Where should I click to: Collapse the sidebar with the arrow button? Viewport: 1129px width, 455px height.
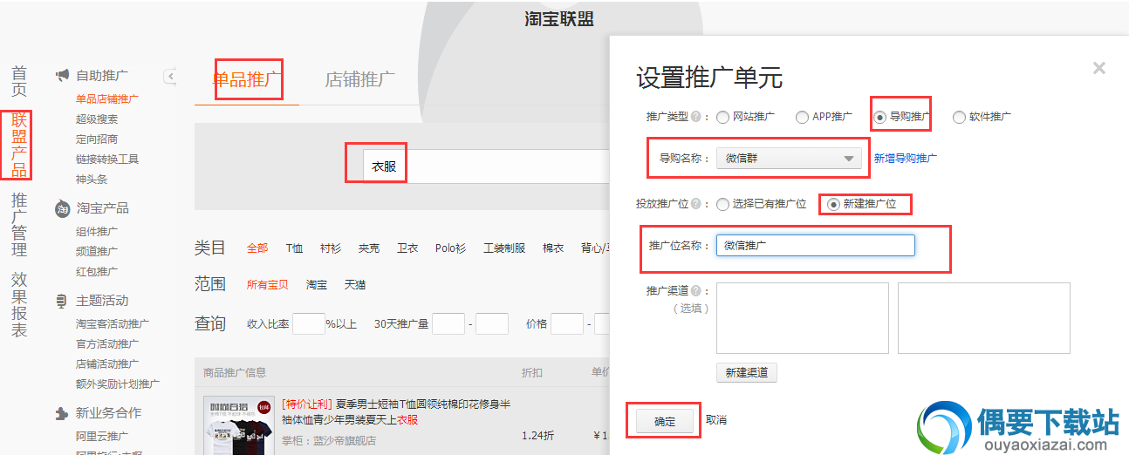(x=171, y=77)
